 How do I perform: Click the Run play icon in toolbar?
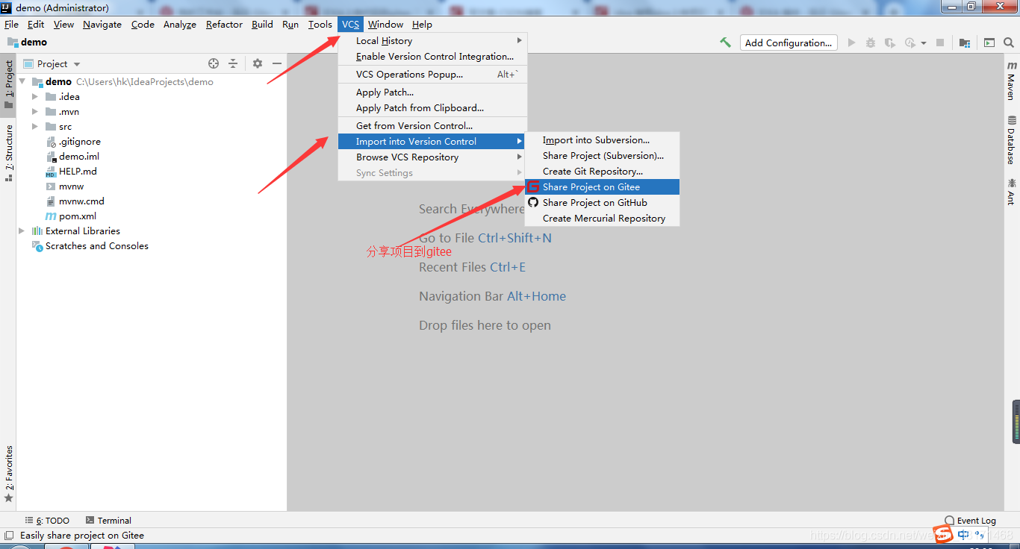click(851, 43)
